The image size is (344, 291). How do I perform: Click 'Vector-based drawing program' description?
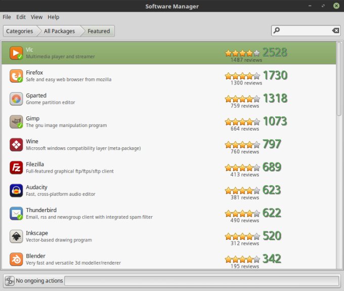coord(59,240)
